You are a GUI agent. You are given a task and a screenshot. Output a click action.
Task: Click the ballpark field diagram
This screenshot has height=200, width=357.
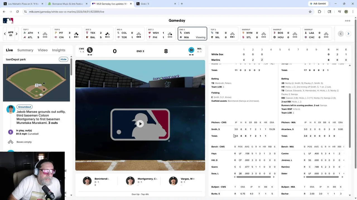pyautogui.click(x=37, y=83)
